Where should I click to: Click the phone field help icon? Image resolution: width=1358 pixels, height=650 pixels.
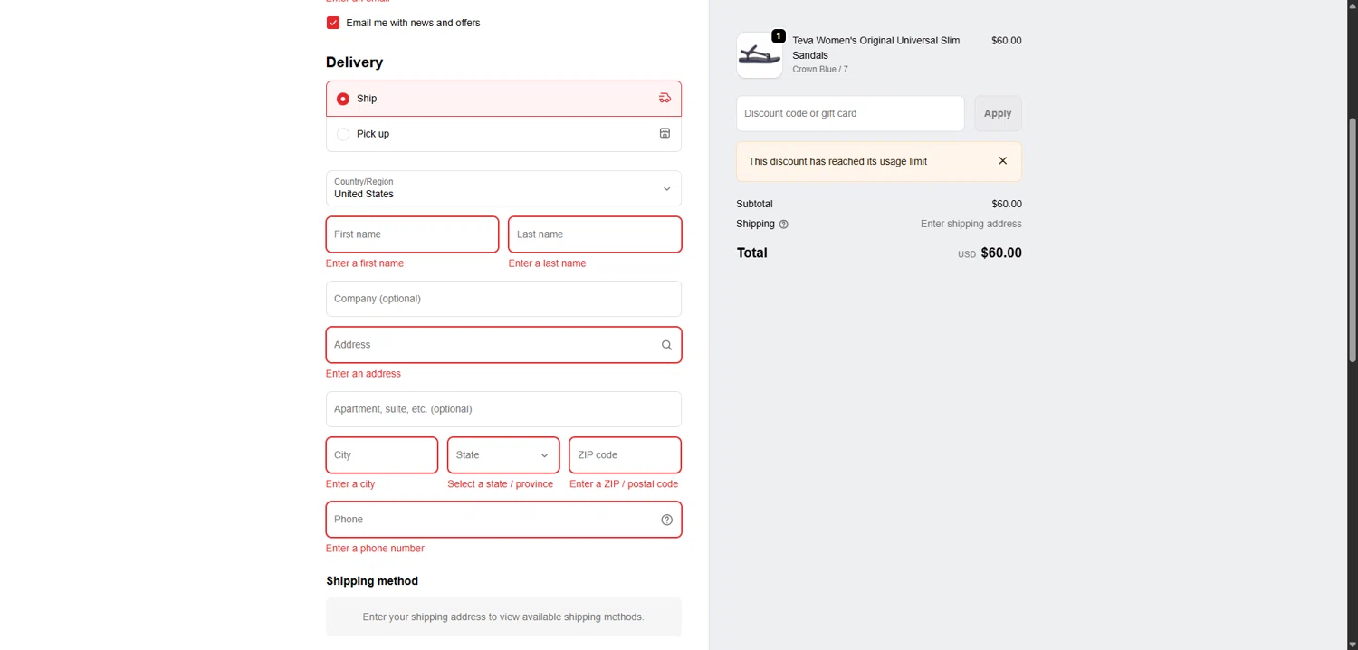(x=666, y=520)
